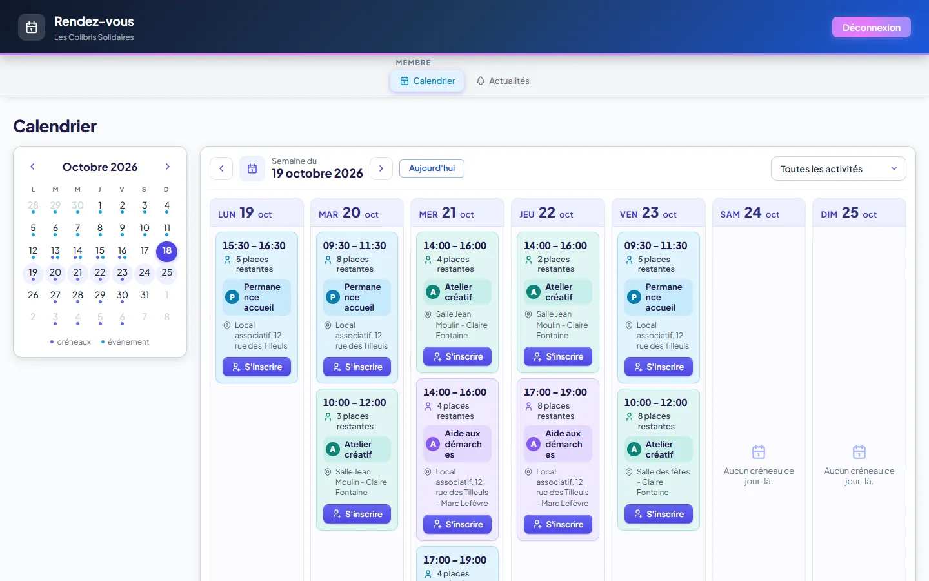This screenshot has width=929, height=581.
Task: Select October 13 in the mini calendar
Action: click(55, 251)
